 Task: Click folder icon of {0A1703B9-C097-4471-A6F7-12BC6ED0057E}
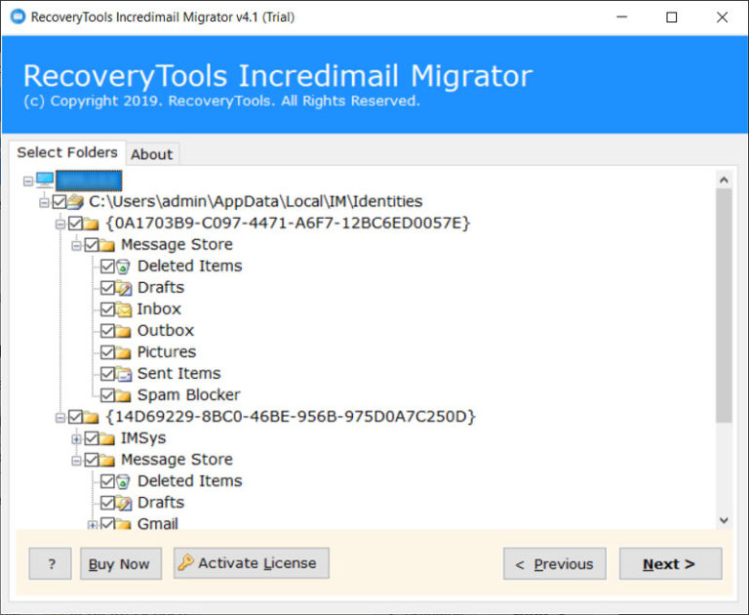91,224
